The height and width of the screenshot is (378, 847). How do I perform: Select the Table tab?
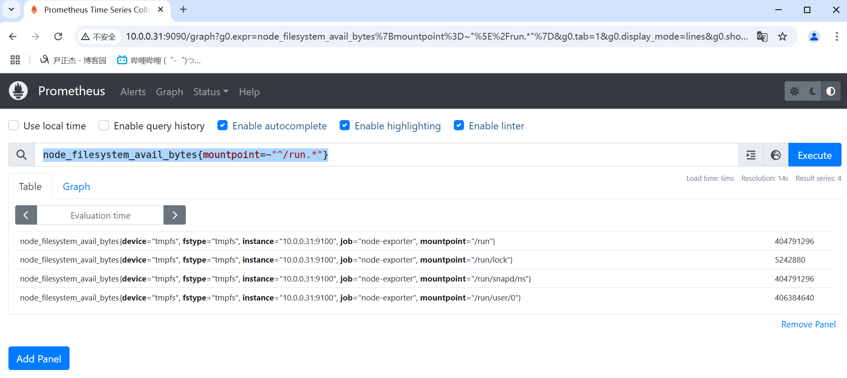point(30,186)
